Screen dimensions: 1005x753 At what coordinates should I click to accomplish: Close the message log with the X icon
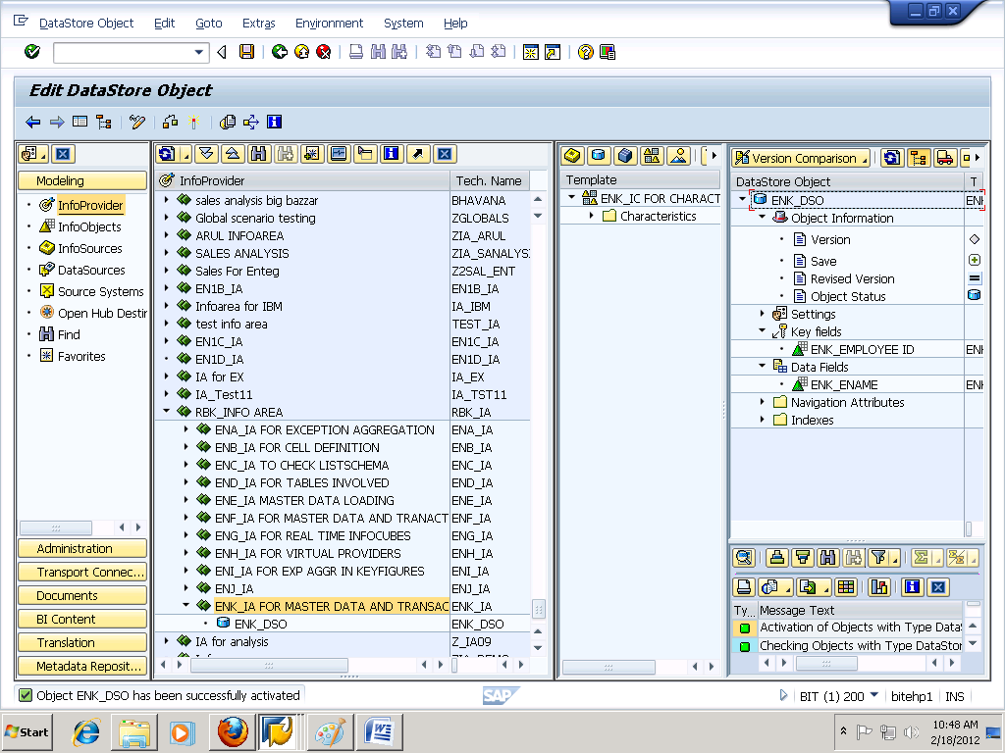coord(938,587)
